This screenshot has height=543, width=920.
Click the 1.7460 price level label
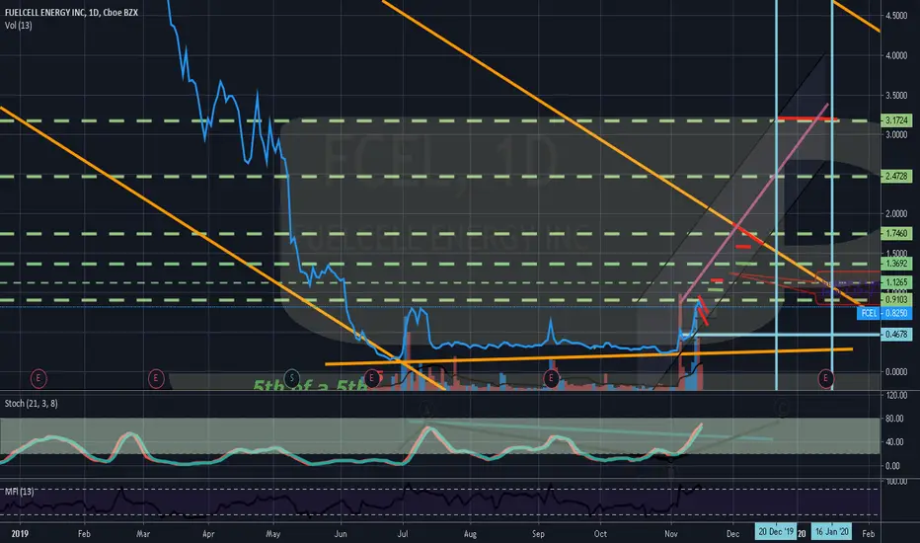tap(896, 234)
